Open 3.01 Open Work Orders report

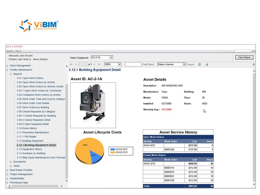click(x=30, y=78)
